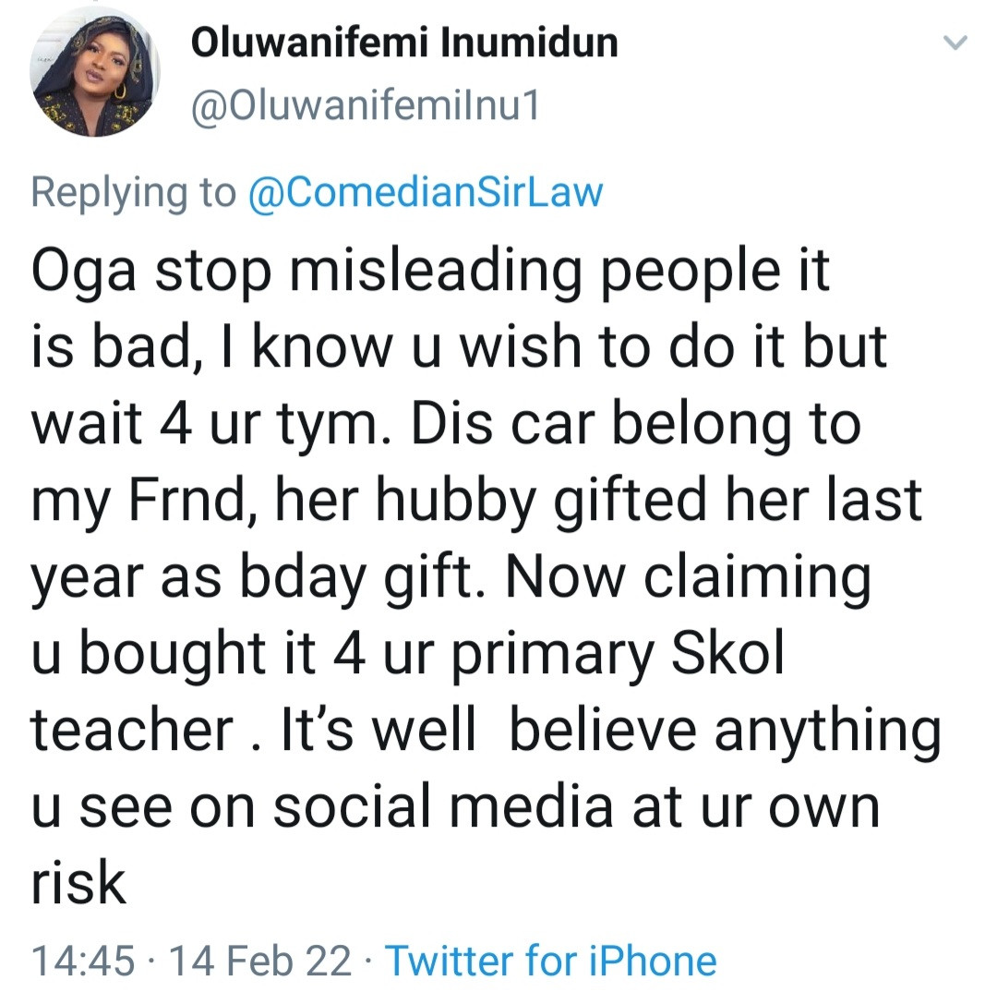Click the final word "risk"
Screen dimensions: 997x992
click(x=78, y=883)
